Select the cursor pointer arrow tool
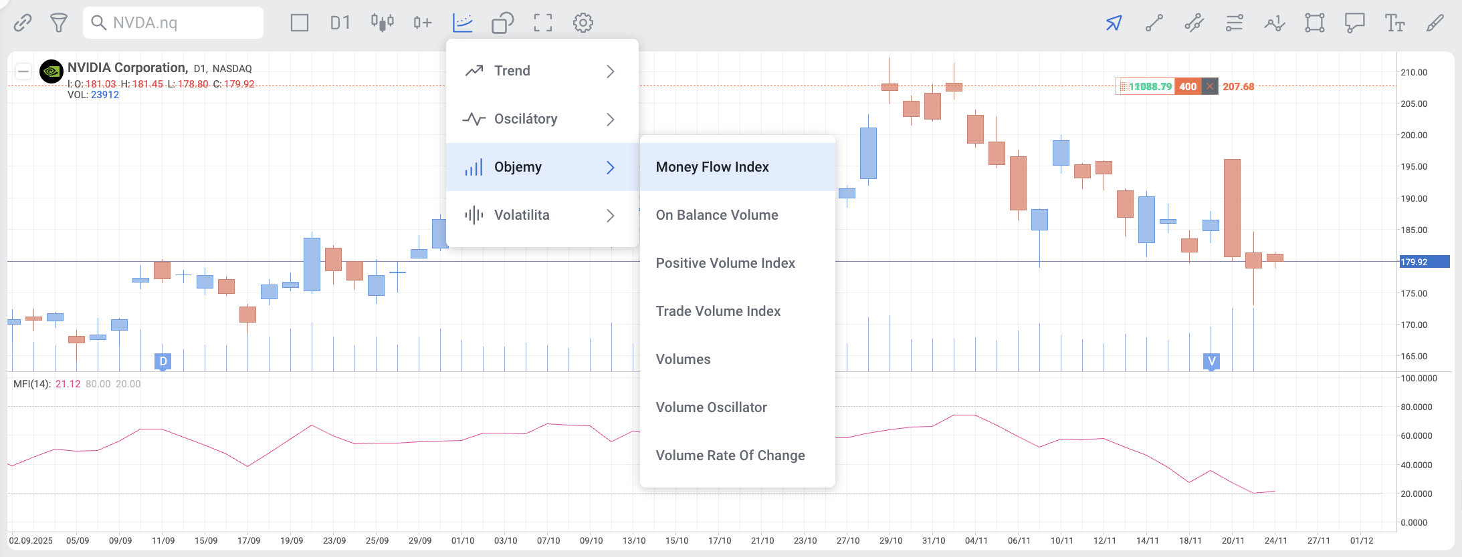Image resolution: width=1462 pixels, height=557 pixels. tap(1114, 23)
